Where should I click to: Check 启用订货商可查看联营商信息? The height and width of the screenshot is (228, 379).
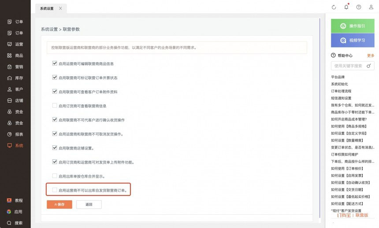[x=55, y=106]
